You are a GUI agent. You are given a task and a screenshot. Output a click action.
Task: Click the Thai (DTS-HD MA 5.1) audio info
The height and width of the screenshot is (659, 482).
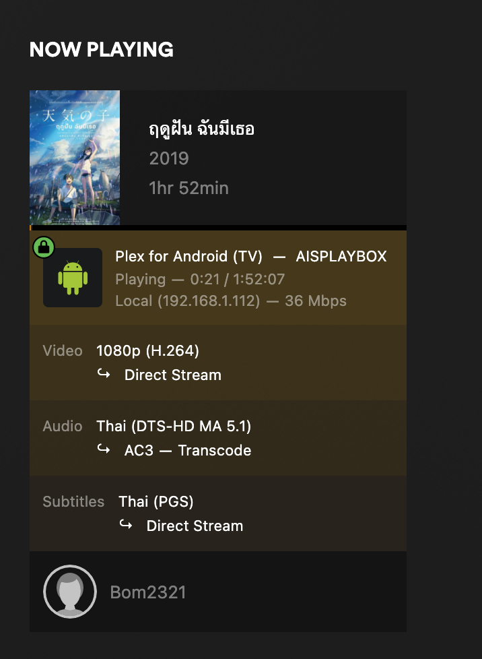pos(174,426)
